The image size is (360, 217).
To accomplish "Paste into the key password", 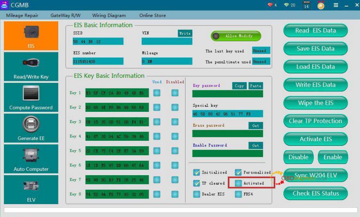I will coord(256,86).
